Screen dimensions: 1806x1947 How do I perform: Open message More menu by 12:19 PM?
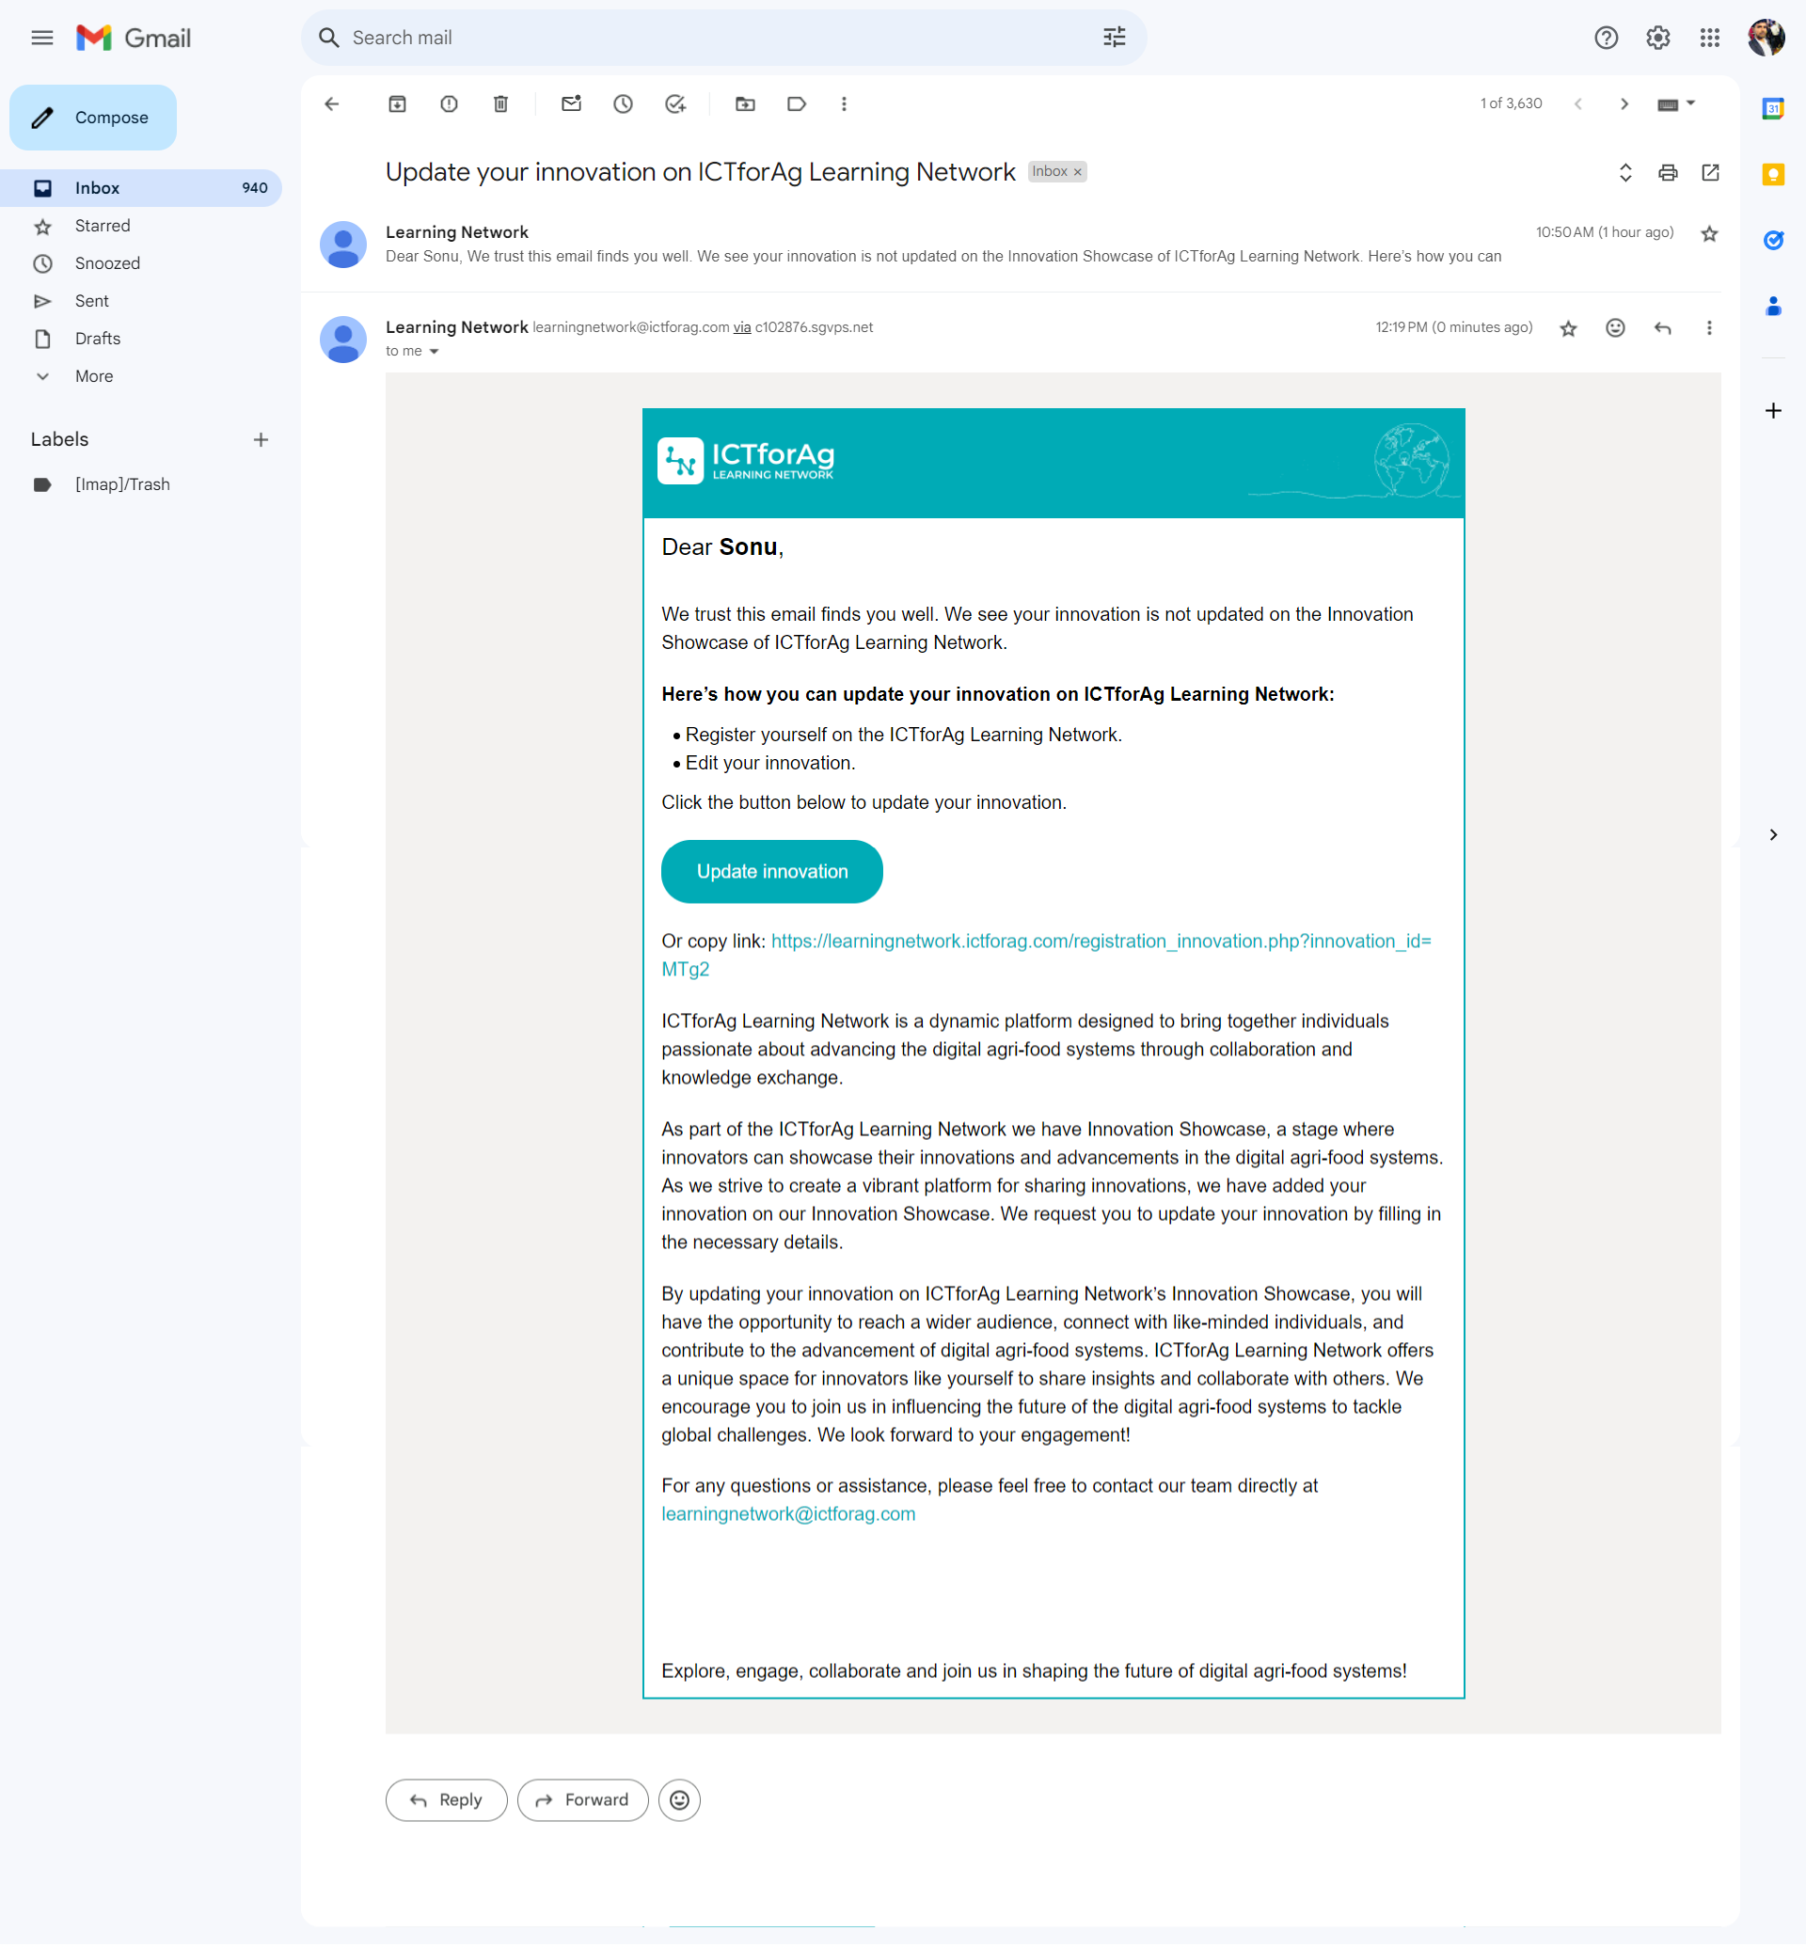click(1709, 328)
